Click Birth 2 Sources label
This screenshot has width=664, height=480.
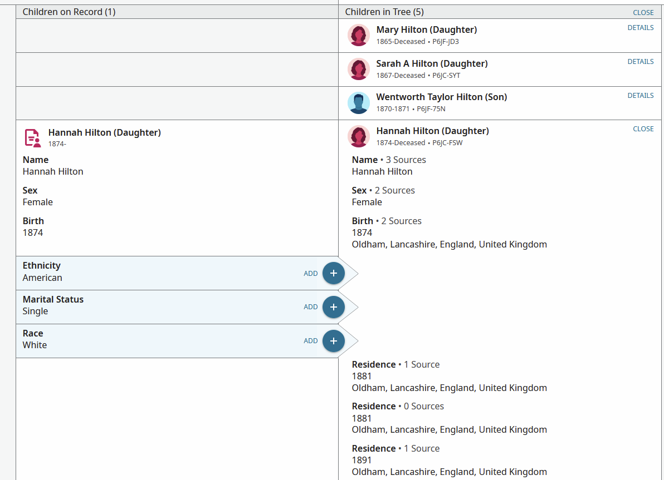click(387, 221)
